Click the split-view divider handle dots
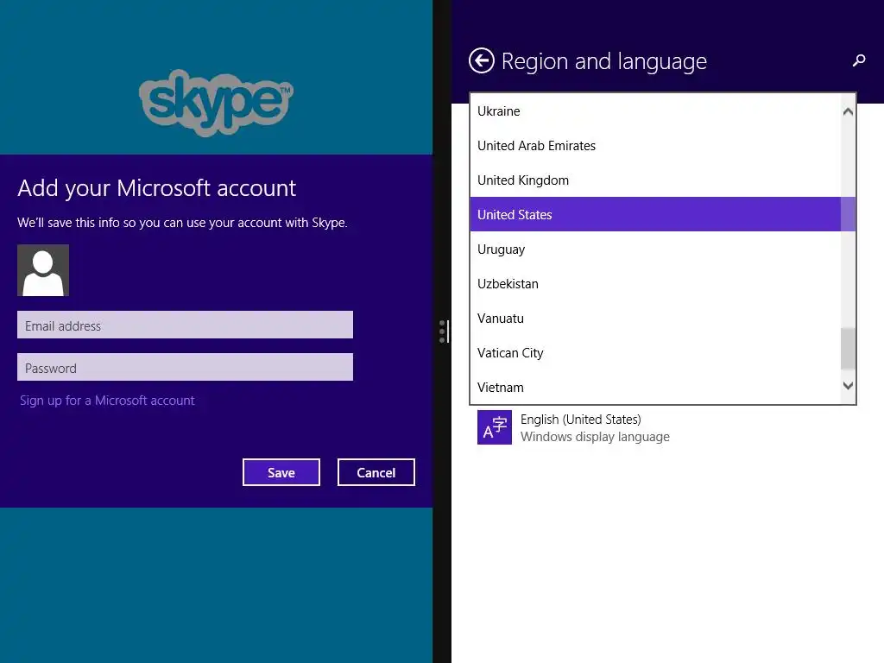Screen dimensions: 884x663 443,331
